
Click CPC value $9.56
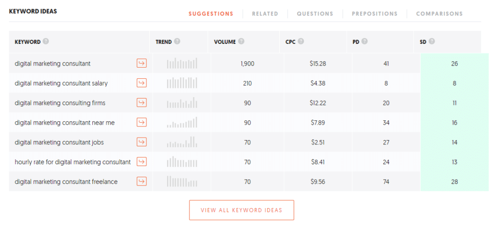(318, 182)
